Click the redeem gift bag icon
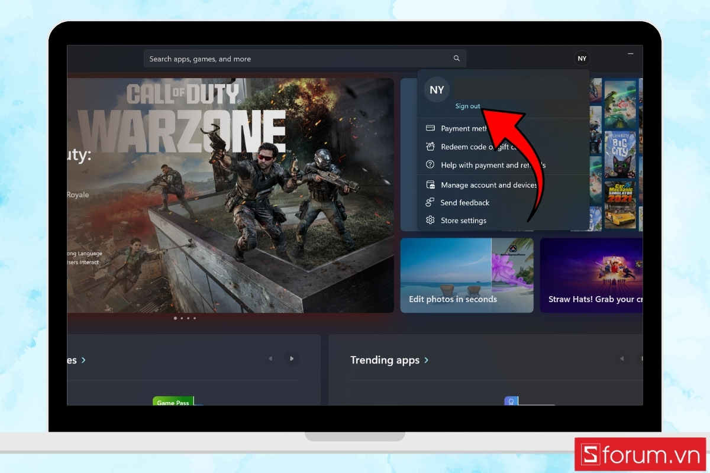This screenshot has width=710, height=473. 430,147
